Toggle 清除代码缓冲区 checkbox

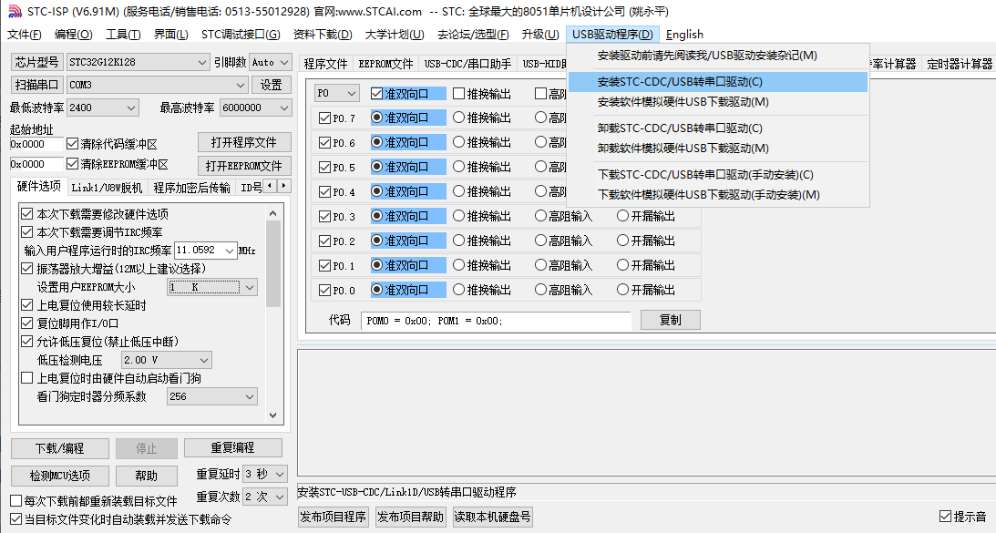(72, 144)
